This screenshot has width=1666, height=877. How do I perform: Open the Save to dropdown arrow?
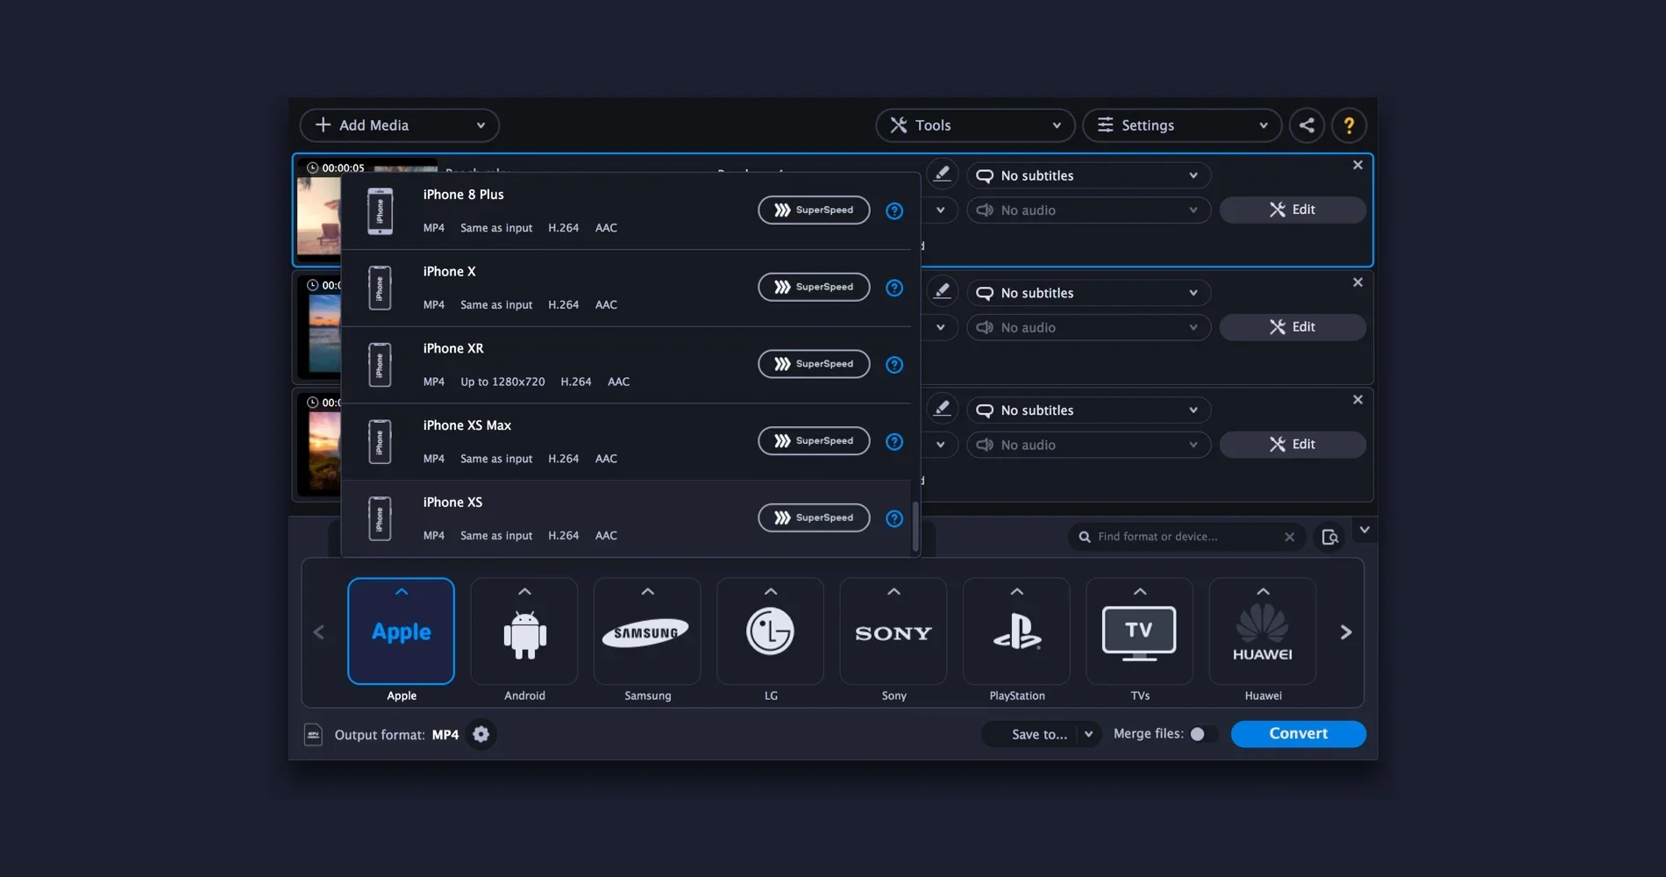[x=1088, y=734]
